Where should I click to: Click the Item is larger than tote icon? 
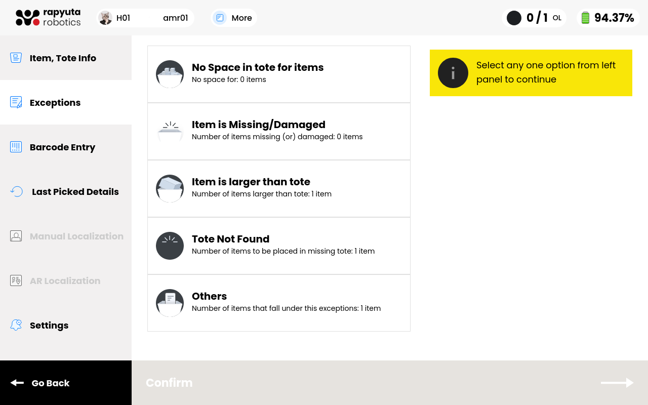click(170, 188)
